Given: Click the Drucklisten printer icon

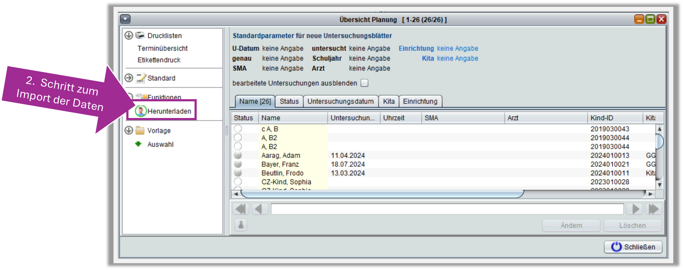Looking at the screenshot, I should (x=140, y=35).
